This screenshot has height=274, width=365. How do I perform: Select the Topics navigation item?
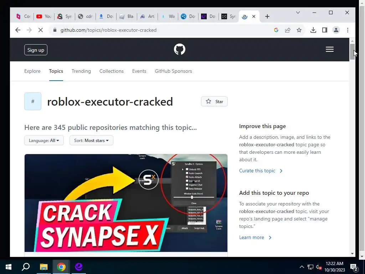point(56,71)
